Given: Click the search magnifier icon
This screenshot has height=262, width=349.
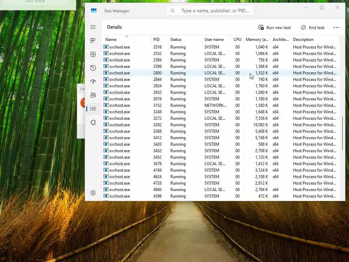Looking at the screenshot, I should tap(173, 11).
